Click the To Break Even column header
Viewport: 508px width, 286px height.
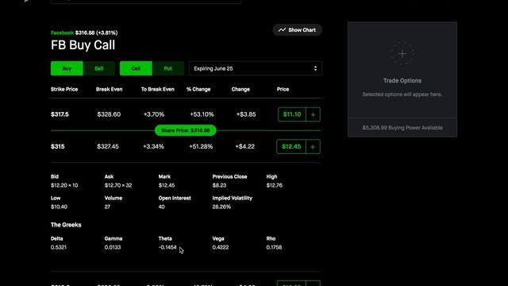[x=157, y=89]
